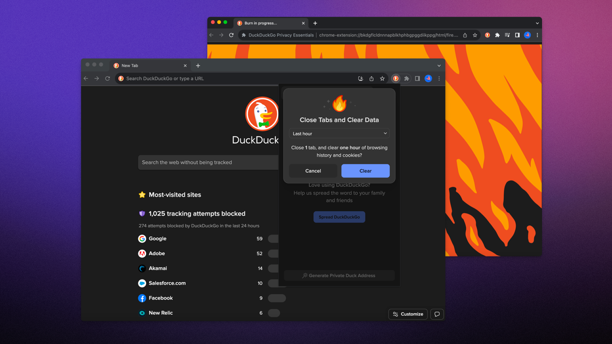Toggle the New Relic tracker pill
Viewport: 612px width, 344px height.
274,313
